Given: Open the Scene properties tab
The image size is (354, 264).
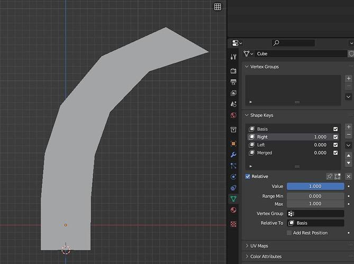Looking at the screenshot, I should point(233,104).
